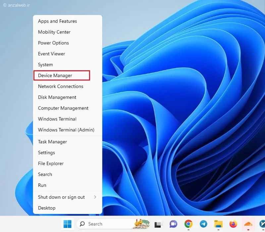
Task: Launch Firefox from the taskbar
Action: (233, 224)
